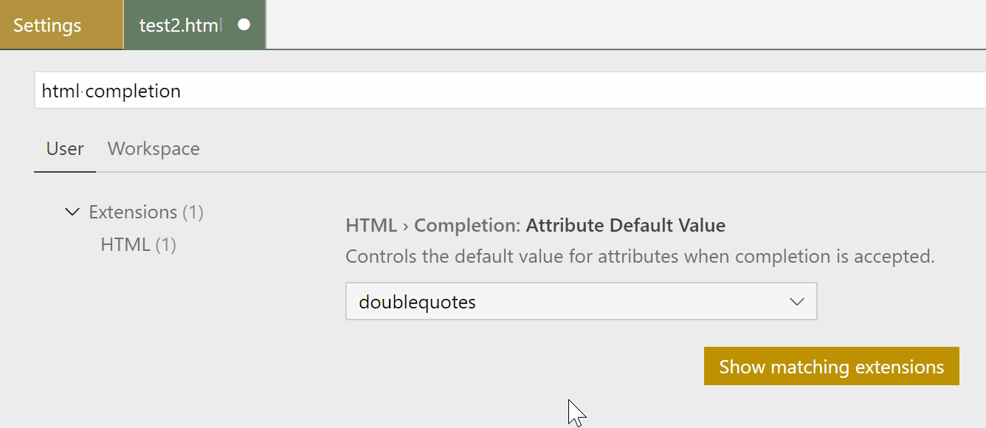
Task: Collapse the Extensions tree chevron
Action: 72,212
